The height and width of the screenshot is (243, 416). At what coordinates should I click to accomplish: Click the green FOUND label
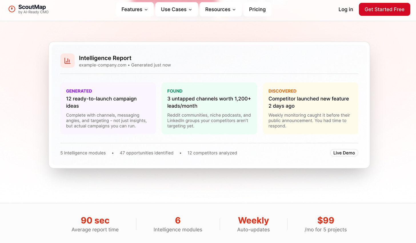pyautogui.click(x=175, y=91)
